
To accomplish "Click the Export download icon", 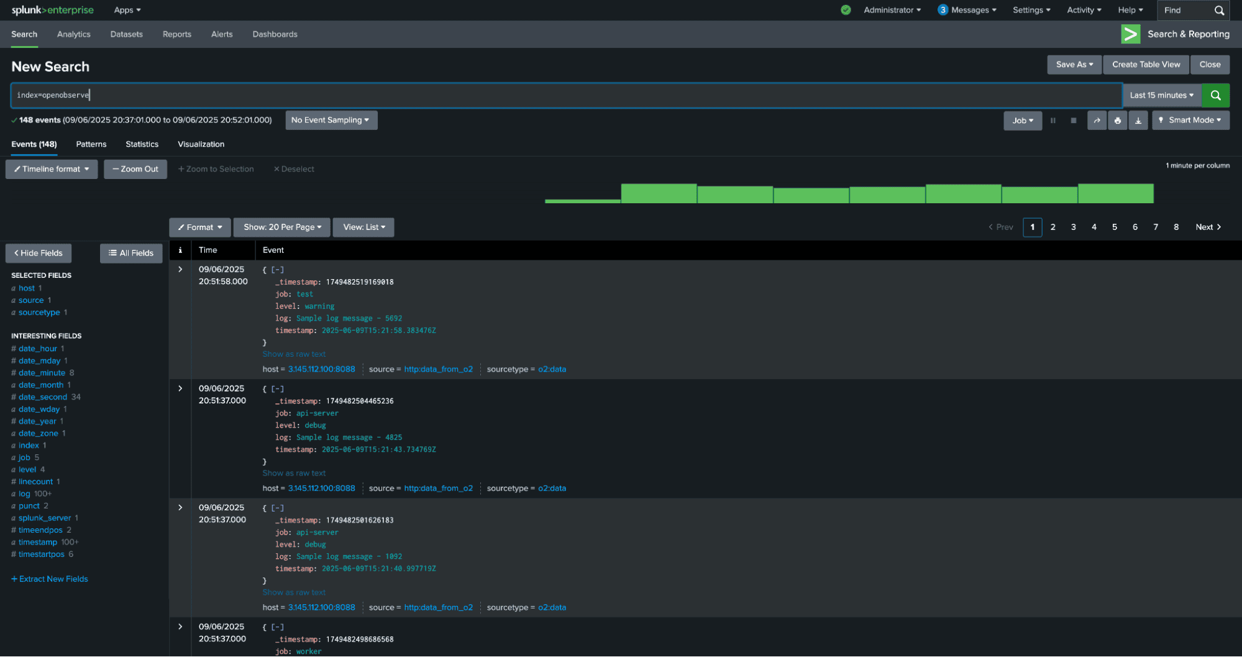I will pyautogui.click(x=1138, y=121).
